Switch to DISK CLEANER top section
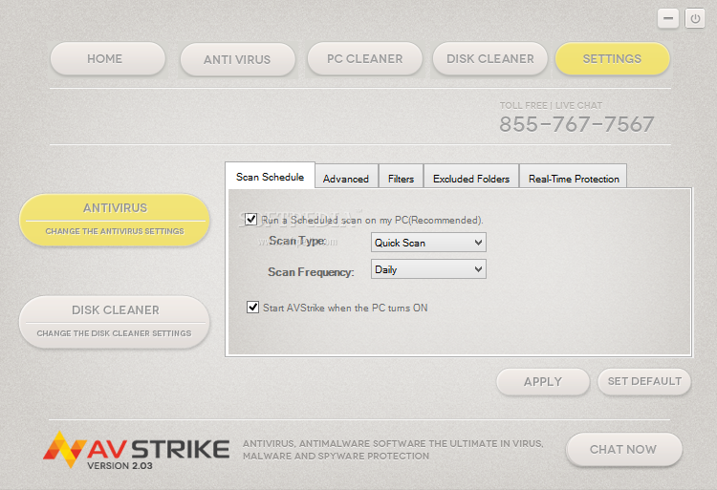 coord(489,59)
